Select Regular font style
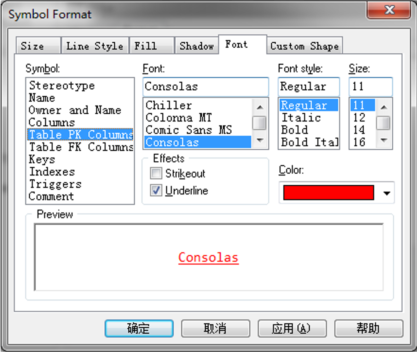The image size is (417, 352). pos(309,105)
